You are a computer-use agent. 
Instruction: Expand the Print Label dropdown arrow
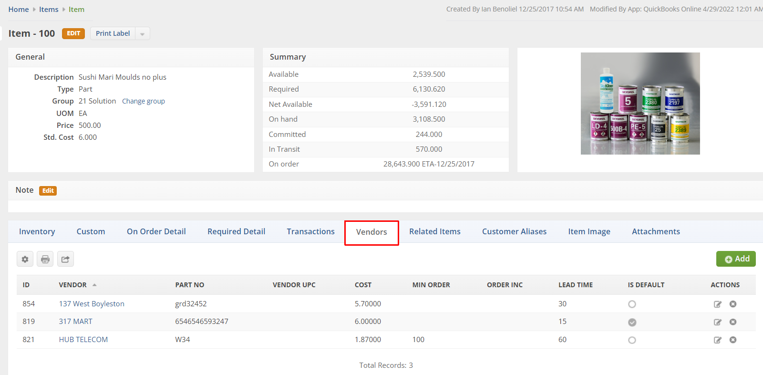(x=143, y=33)
